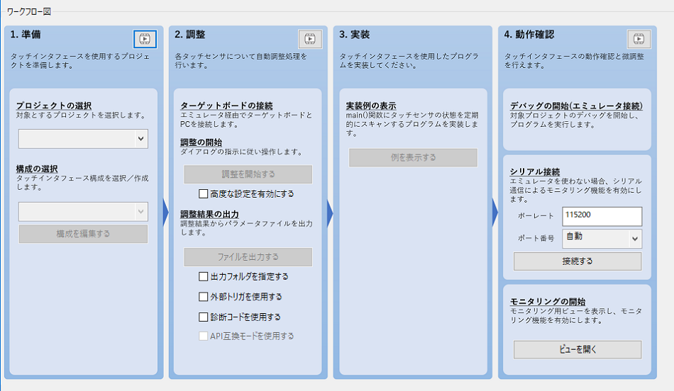
Task: Click the ファイルを出力する button
Action: 248,257
